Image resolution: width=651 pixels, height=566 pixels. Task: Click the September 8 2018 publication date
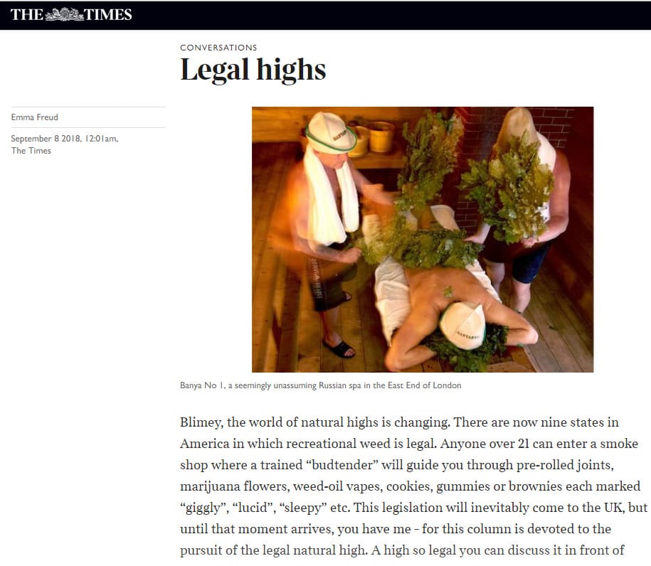click(64, 139)
